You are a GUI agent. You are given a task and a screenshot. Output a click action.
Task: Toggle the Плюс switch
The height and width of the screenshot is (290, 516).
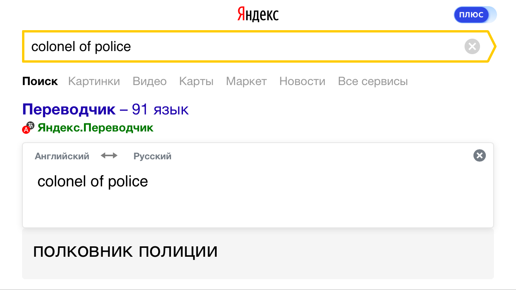pos(475,15)
